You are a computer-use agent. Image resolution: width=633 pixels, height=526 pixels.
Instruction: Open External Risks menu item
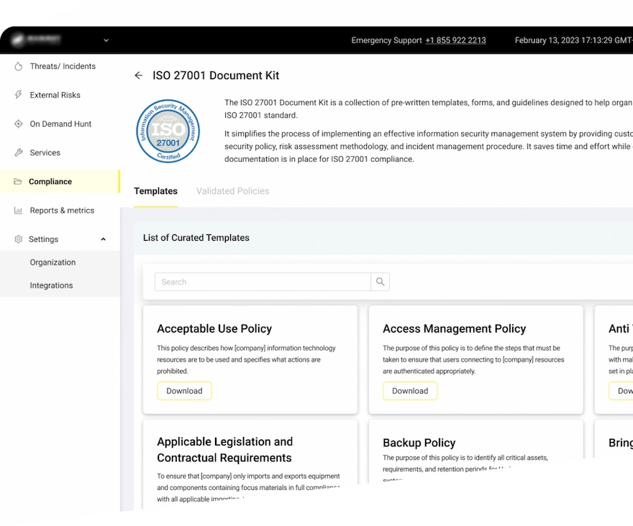(x=60, y=95)
